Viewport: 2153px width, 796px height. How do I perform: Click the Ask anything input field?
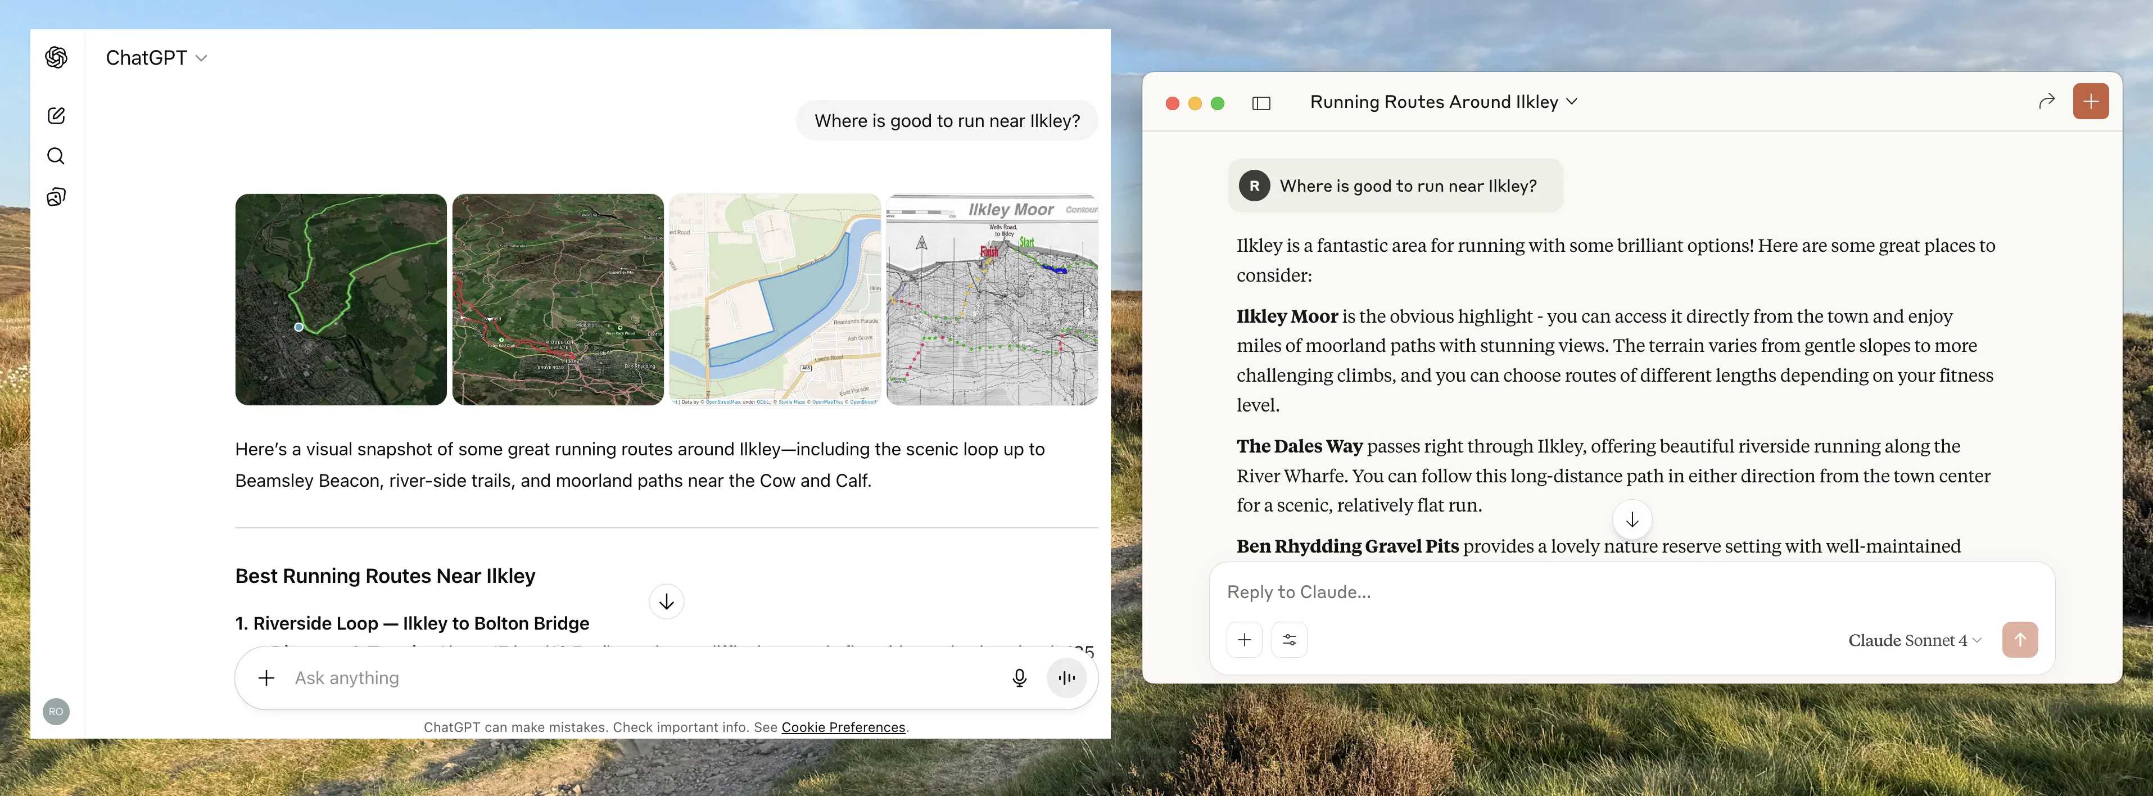[x=635, y=678]
